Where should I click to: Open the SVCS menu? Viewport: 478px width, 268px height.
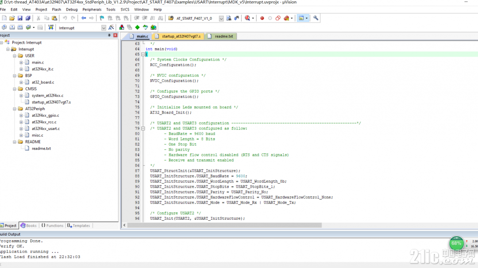point(125,9)
